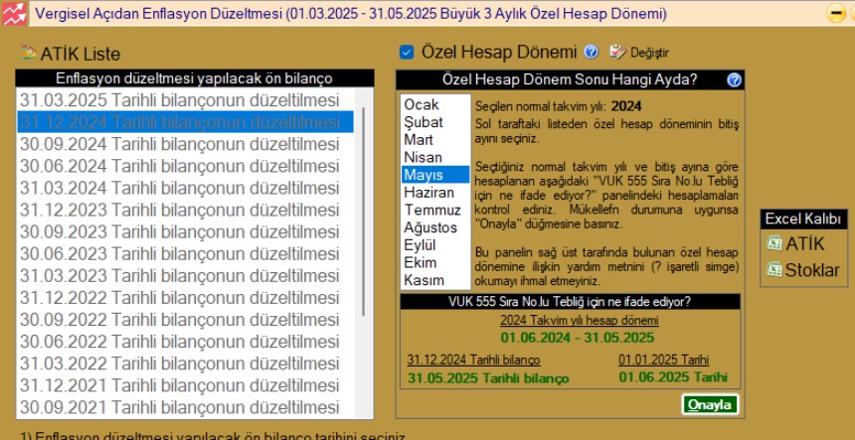This screenshot has width=855, height=440.
Task: Open the ATİK Liste icon
Action: [28, 53]
